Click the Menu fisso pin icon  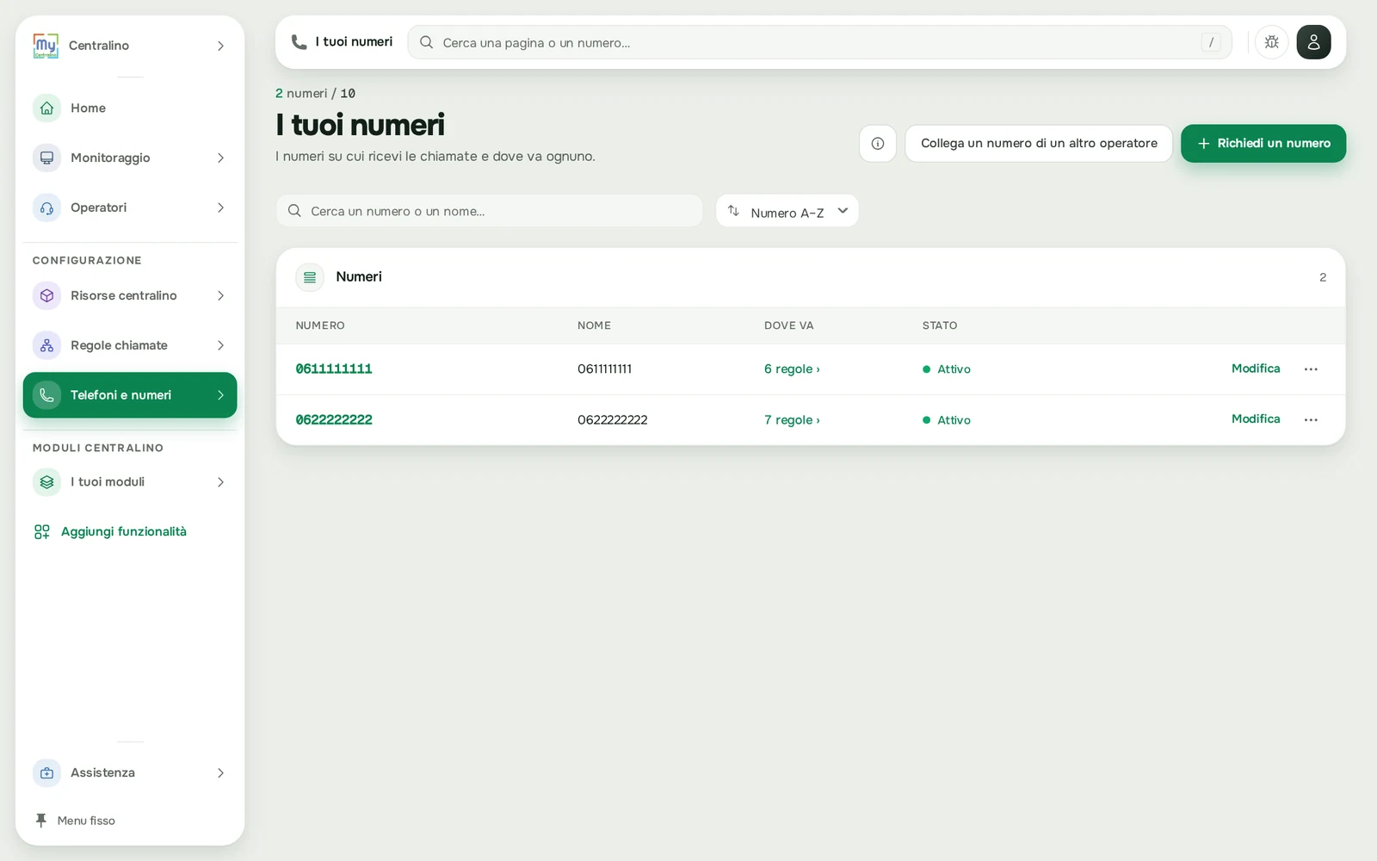pos(40,821)
